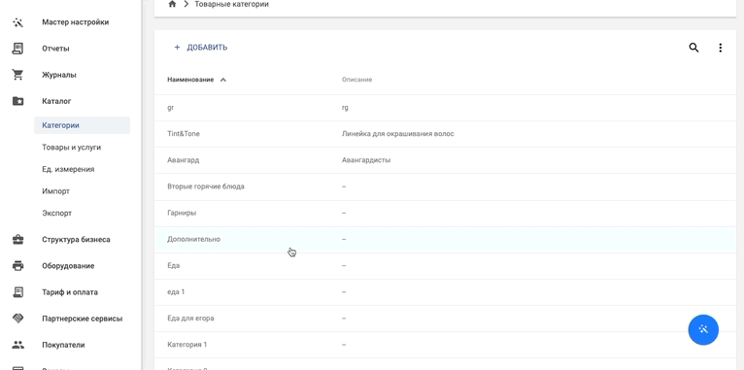Click the blue floating wizard button
Screen dimensions: 744x370
703,329
